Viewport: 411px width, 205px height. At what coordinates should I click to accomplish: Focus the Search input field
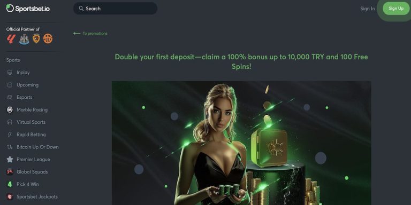tap(116, 9)
